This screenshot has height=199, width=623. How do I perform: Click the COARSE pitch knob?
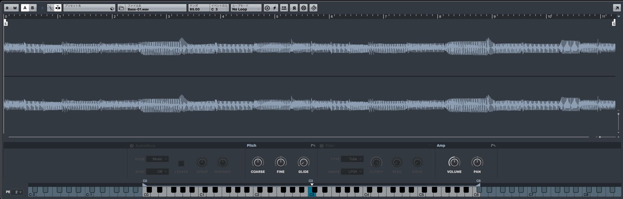tap(258, 163)
